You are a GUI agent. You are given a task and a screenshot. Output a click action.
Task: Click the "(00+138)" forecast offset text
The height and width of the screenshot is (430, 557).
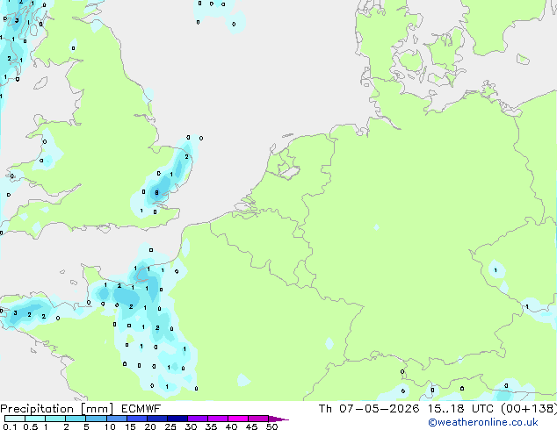[529, 409]
